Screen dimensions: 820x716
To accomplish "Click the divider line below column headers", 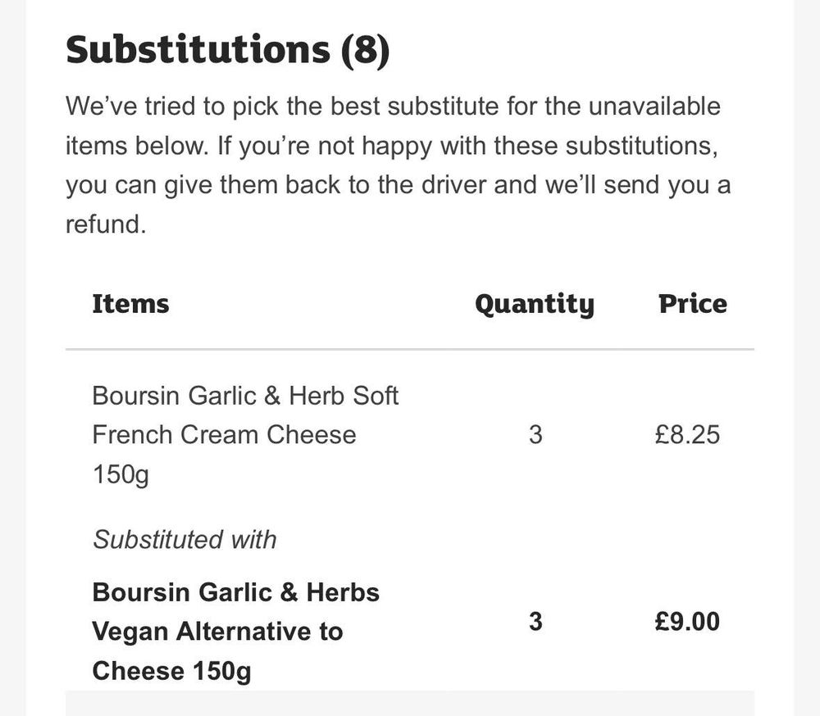I will [410, 349].
